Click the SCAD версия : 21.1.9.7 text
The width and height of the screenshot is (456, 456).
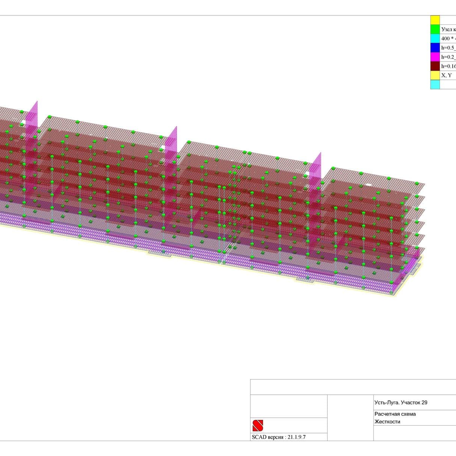pyautogui.click(x=278, y=437)
